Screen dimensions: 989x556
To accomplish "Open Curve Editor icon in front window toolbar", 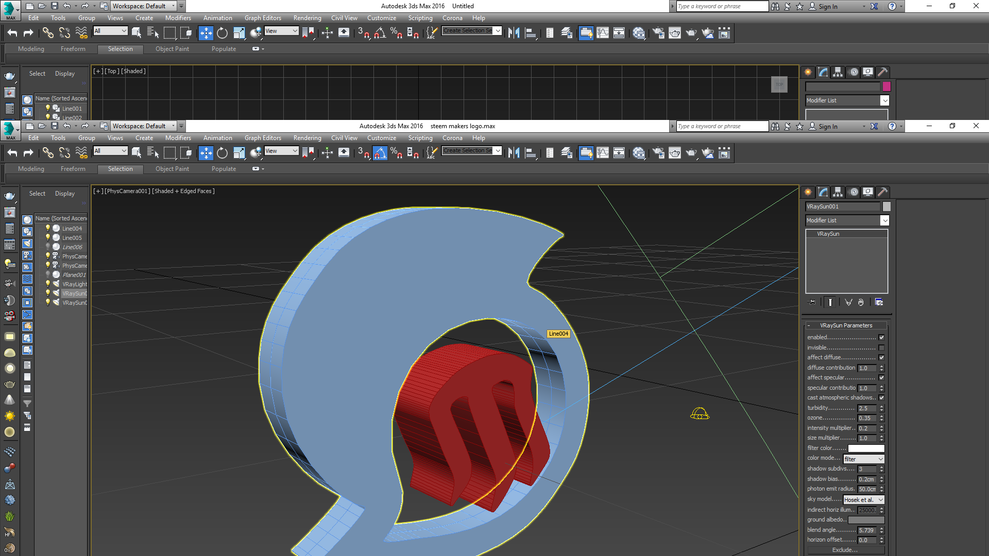I will tap(602, 153).
